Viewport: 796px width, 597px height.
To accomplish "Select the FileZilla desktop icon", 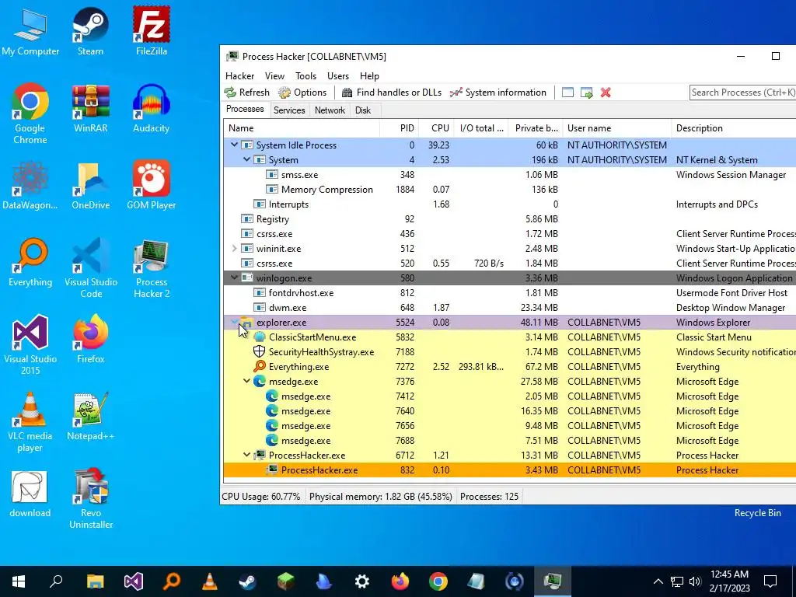I will [152, 31].
